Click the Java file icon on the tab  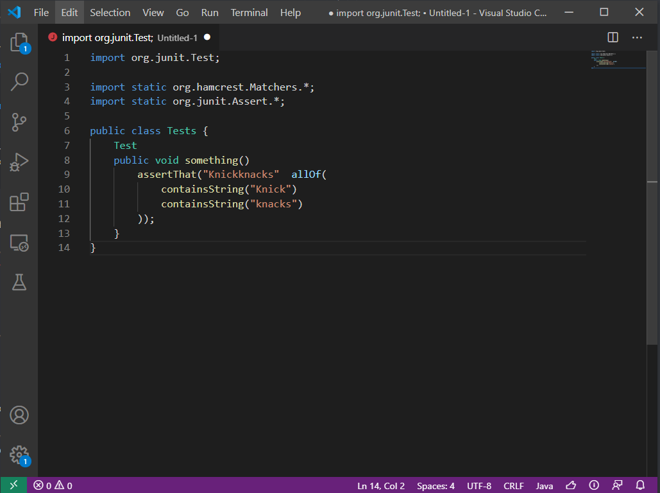tap(53, 37)
